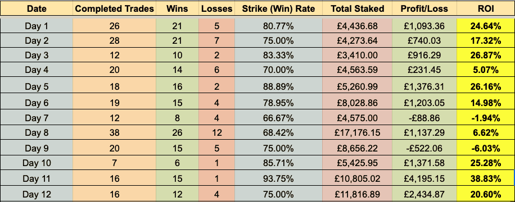Select the Completed Trades header cell
Viewport: 515px width, 202px height.
pyautogui.click(x=114, y=8)
